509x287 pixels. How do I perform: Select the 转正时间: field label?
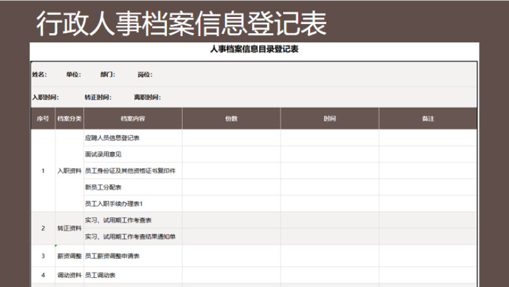click(98, 97)
